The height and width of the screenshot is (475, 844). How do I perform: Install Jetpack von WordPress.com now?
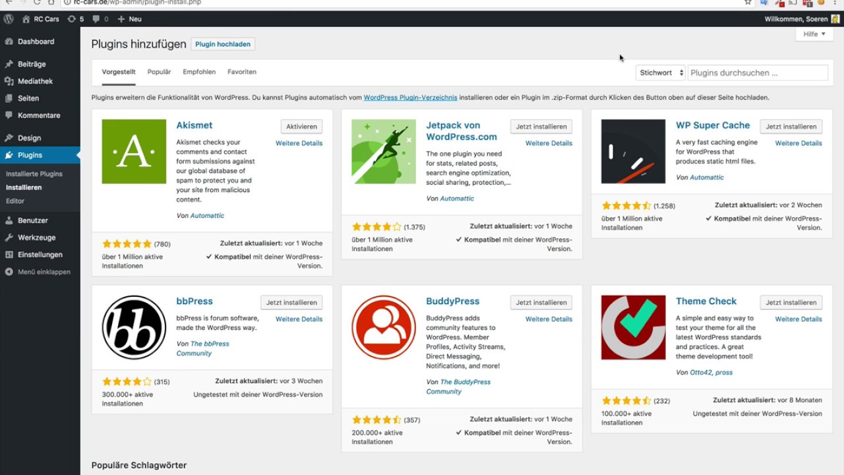pos(541,127)
